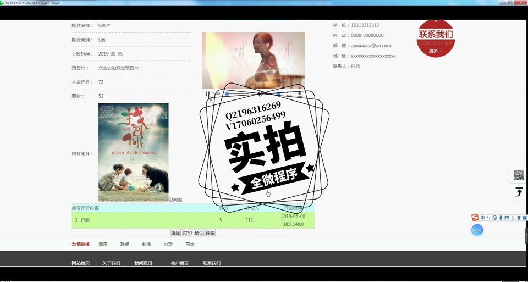Viewport: 528px width, 282px height.
Task: Open IME toolbox grid icon
Action: click(525, 218)
